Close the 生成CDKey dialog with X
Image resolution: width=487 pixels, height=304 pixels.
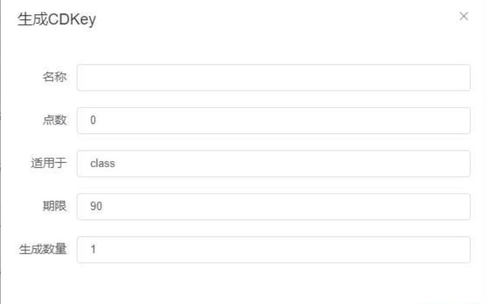click(x=464, y=16)
